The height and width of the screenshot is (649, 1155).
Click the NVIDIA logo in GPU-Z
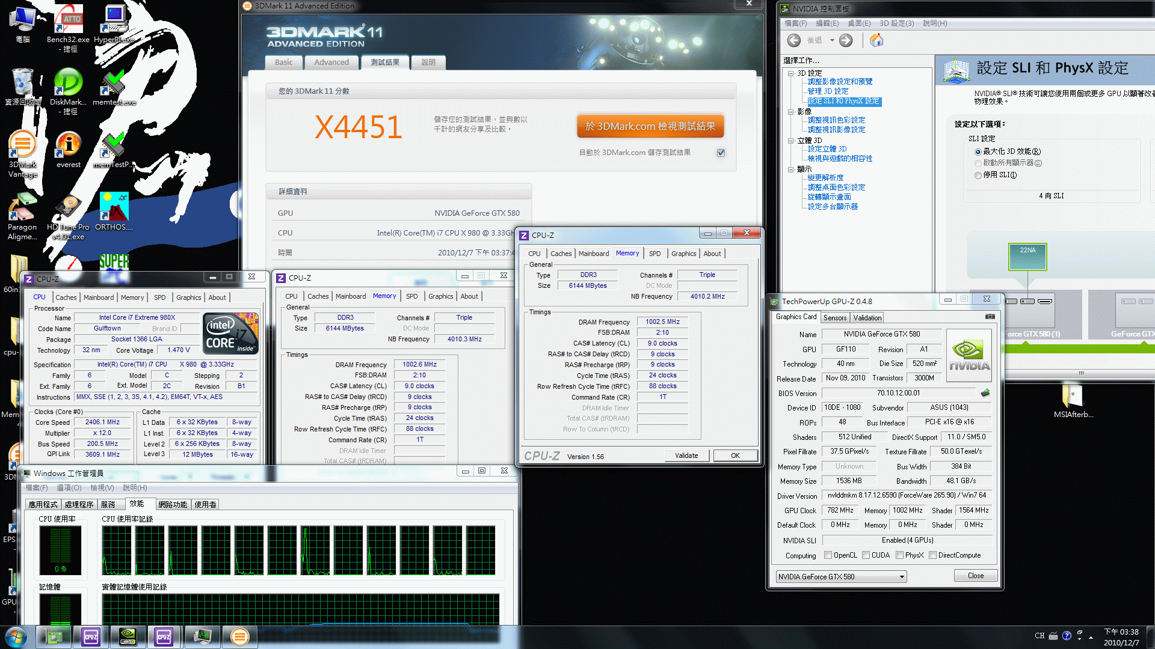[969, 356]
